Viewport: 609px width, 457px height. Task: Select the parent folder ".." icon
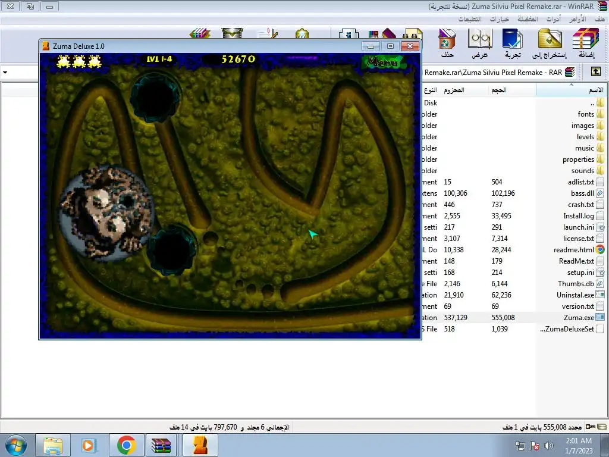(x=601, y=102)
